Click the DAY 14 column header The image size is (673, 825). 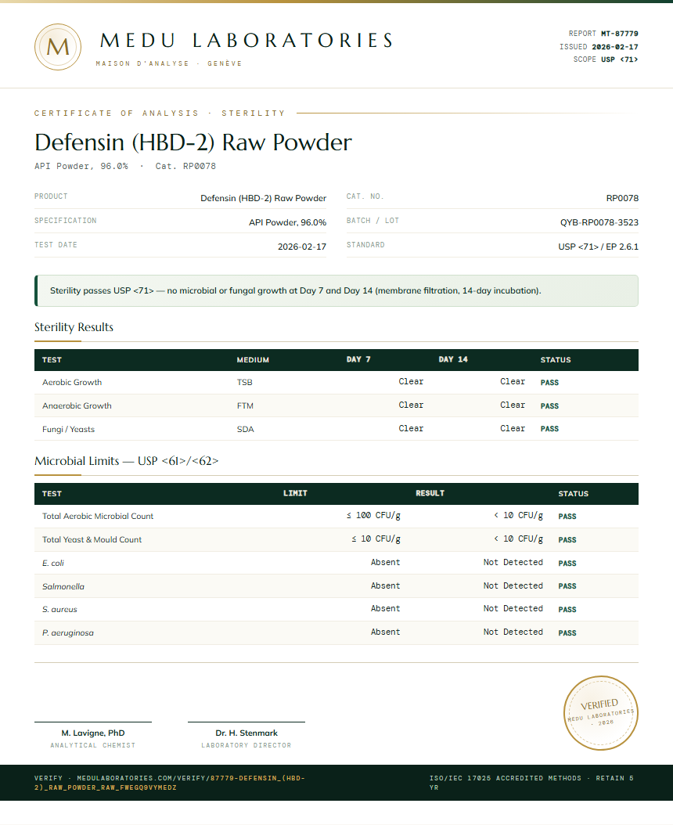click(x=453, y=359)
